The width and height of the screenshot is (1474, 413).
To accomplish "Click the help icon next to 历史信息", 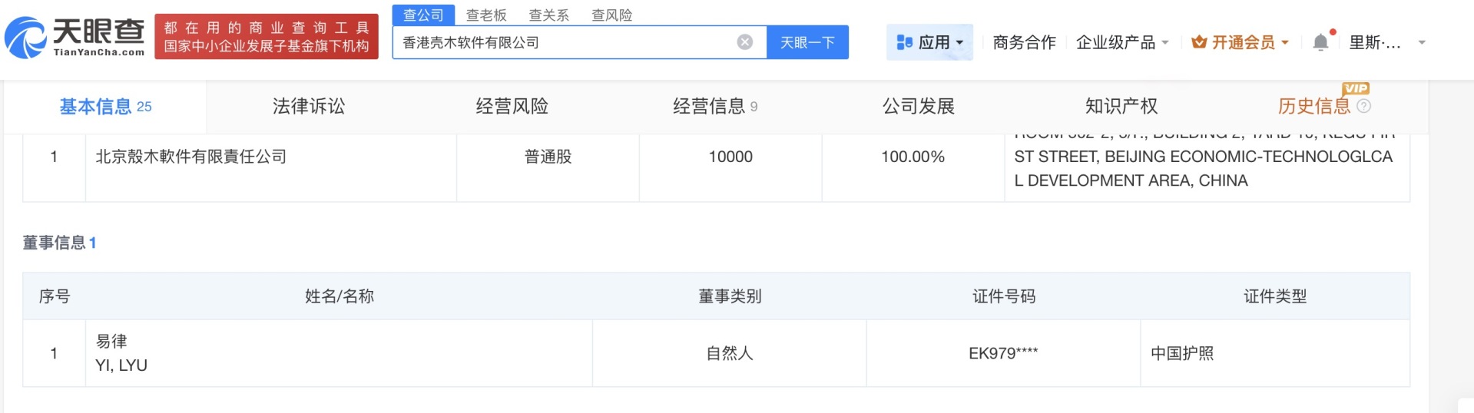I will point(1363,106).
